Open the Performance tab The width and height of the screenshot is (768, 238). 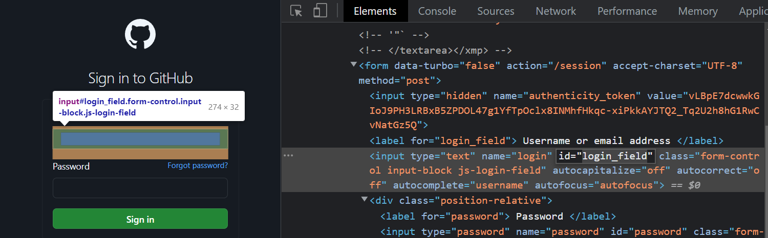pos(627,11)
